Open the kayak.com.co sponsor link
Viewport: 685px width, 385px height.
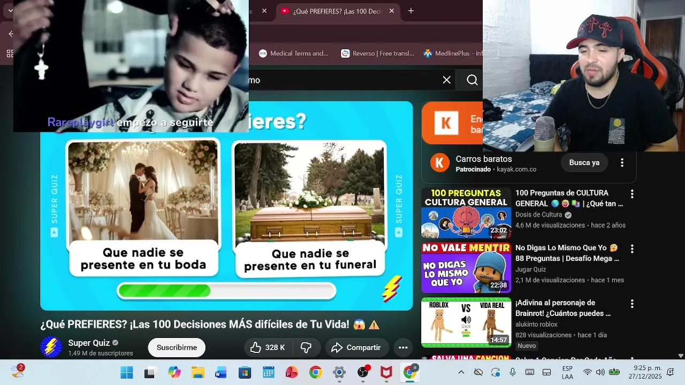tap(516, 169)
